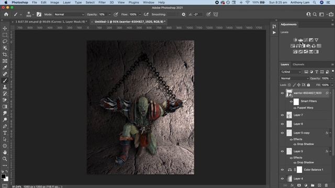Select the Pen tool

click(5, 126)
